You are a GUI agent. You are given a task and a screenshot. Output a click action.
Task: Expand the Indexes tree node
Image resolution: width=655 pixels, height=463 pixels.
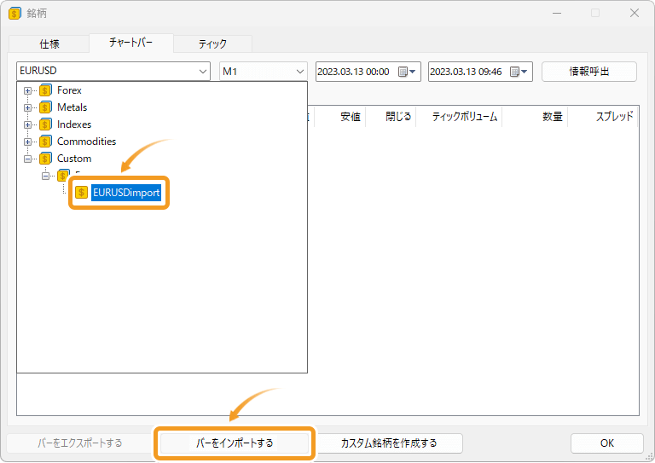pyautogui.click(x=27, y=124)
